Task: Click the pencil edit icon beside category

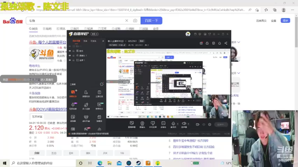Action: coord(124,45)
